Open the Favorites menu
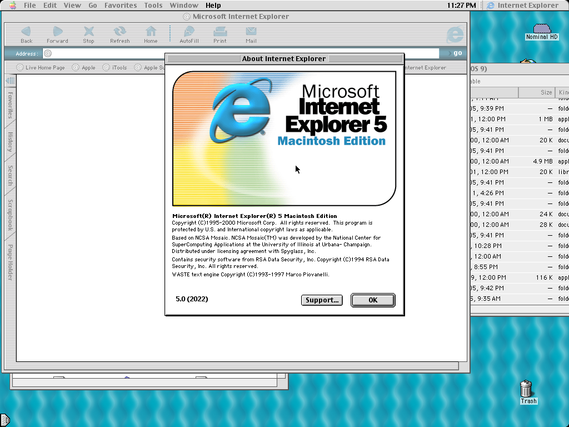Screen dimensions: 569x427 [x=121, y=6]
